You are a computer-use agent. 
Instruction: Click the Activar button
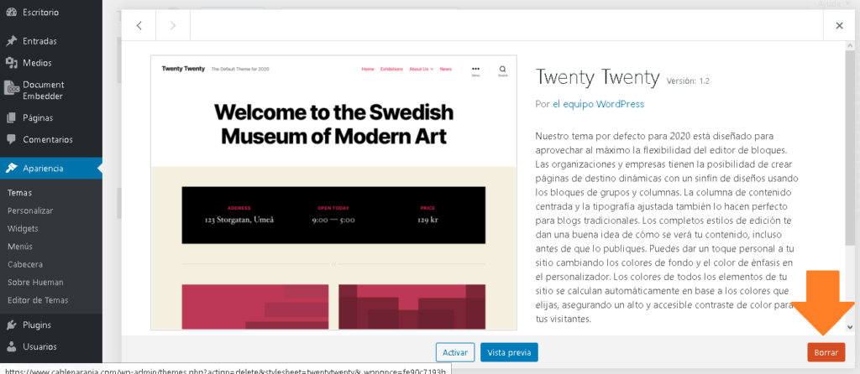pos(454,353)
